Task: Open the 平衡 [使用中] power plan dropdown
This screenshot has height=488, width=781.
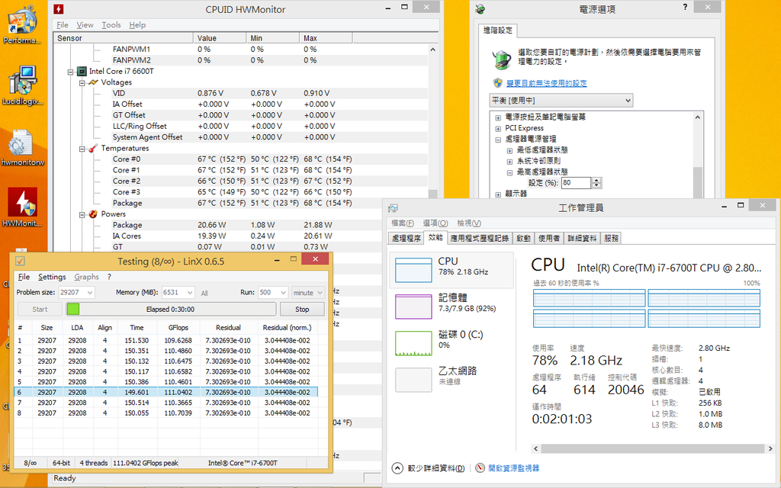Action: [x=561, y=100]
